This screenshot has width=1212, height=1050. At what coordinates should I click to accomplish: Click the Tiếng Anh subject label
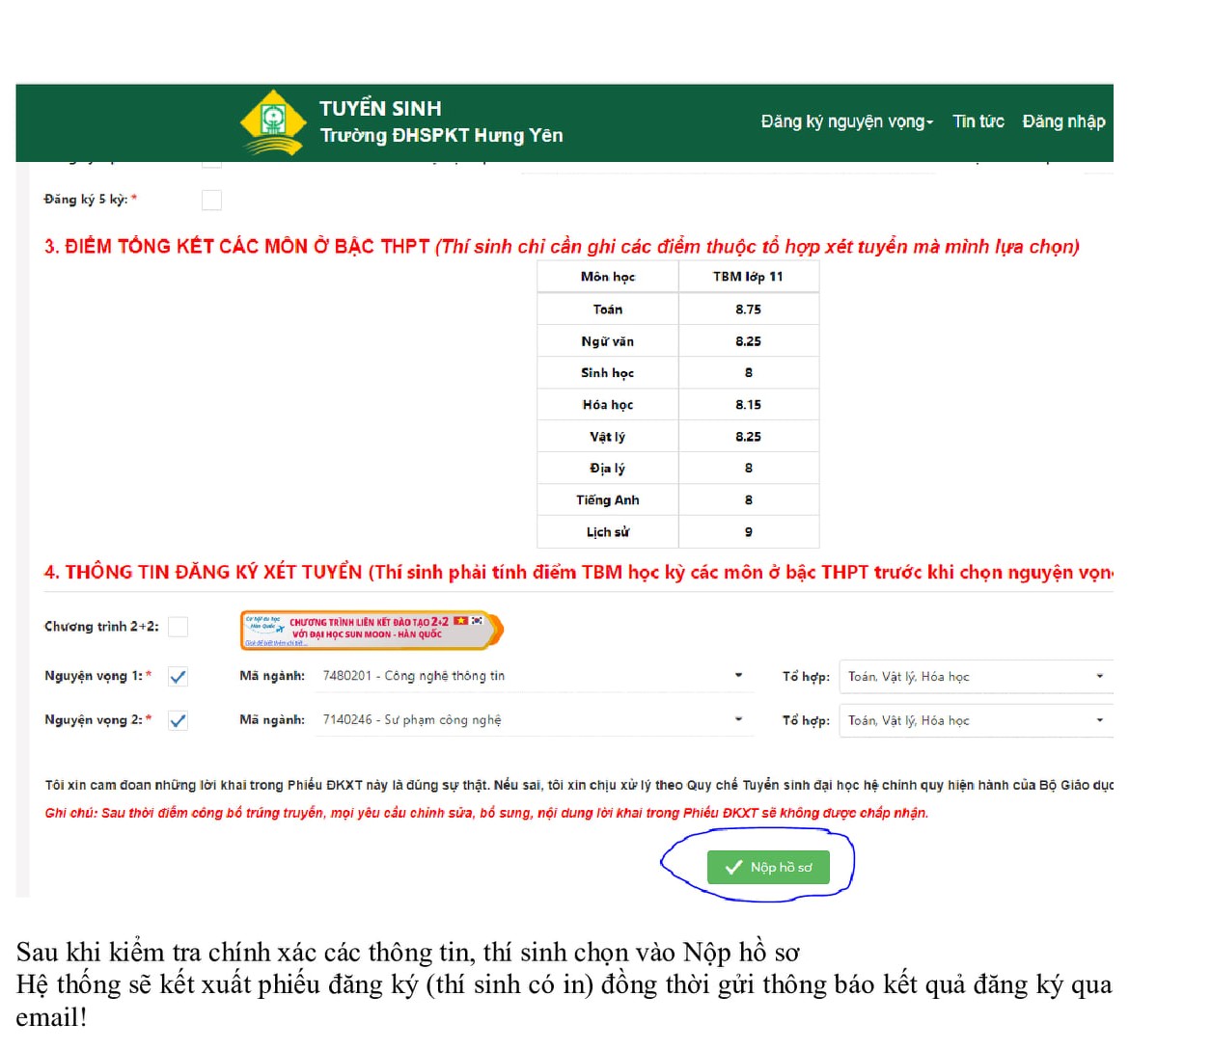608,499
